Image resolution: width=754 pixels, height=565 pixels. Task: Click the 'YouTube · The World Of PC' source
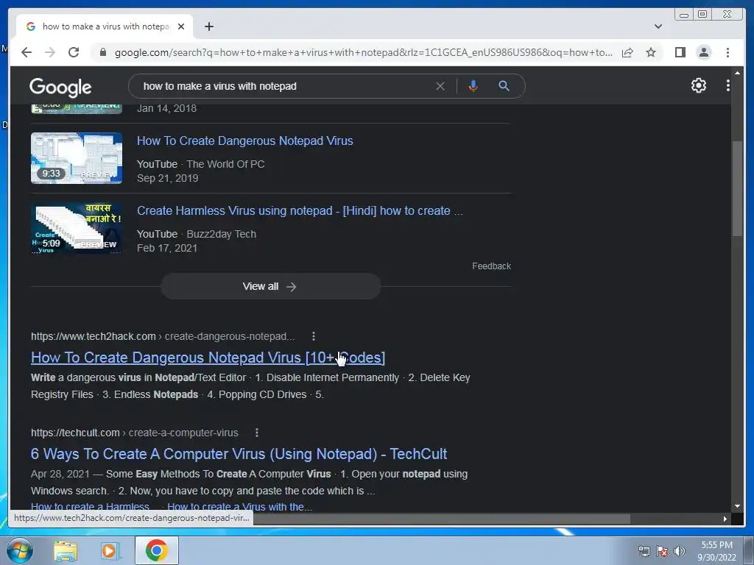[x=200, y=164]
